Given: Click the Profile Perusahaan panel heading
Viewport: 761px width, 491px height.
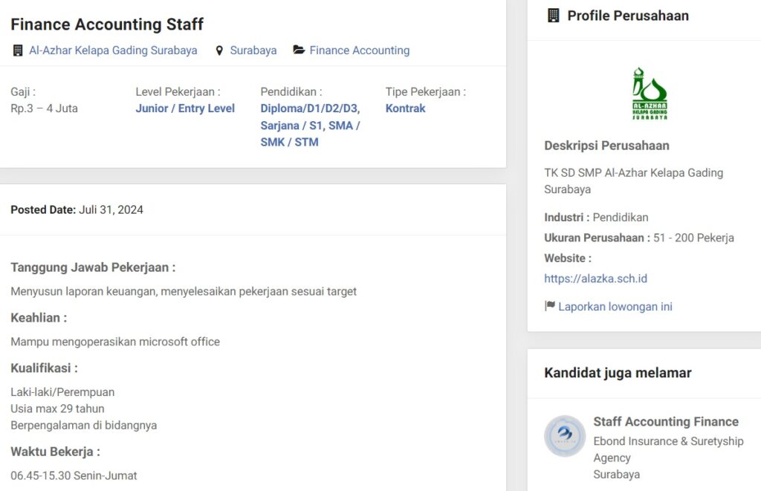Looking at the screenshot, I should point(628,16).
